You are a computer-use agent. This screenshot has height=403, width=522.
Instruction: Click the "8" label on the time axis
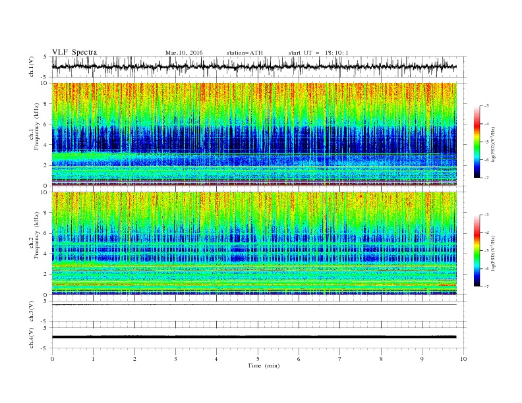pyautogui.click(x=381, y=359)
